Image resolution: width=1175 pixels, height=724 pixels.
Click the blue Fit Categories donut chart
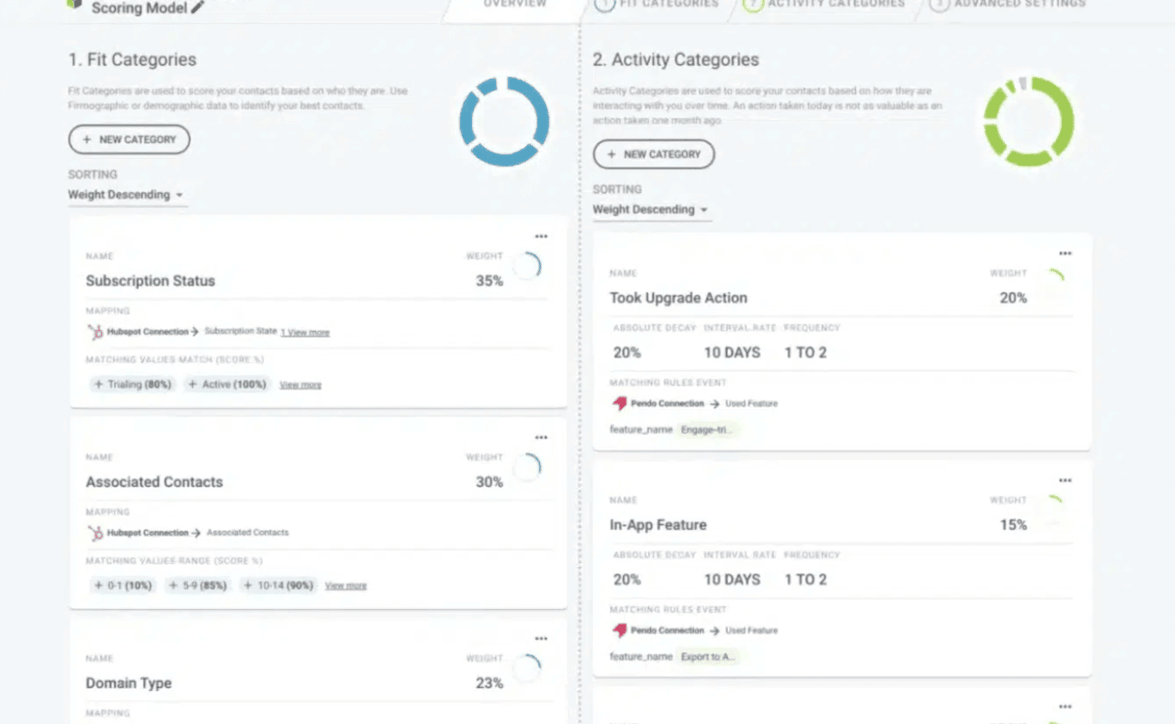tap(504, 121)
